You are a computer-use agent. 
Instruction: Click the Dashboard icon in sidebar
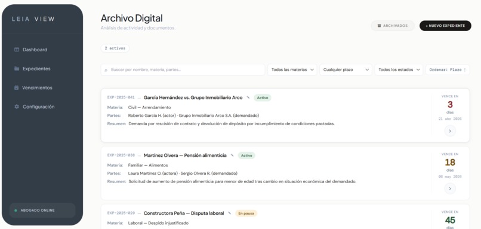point(17,49)
